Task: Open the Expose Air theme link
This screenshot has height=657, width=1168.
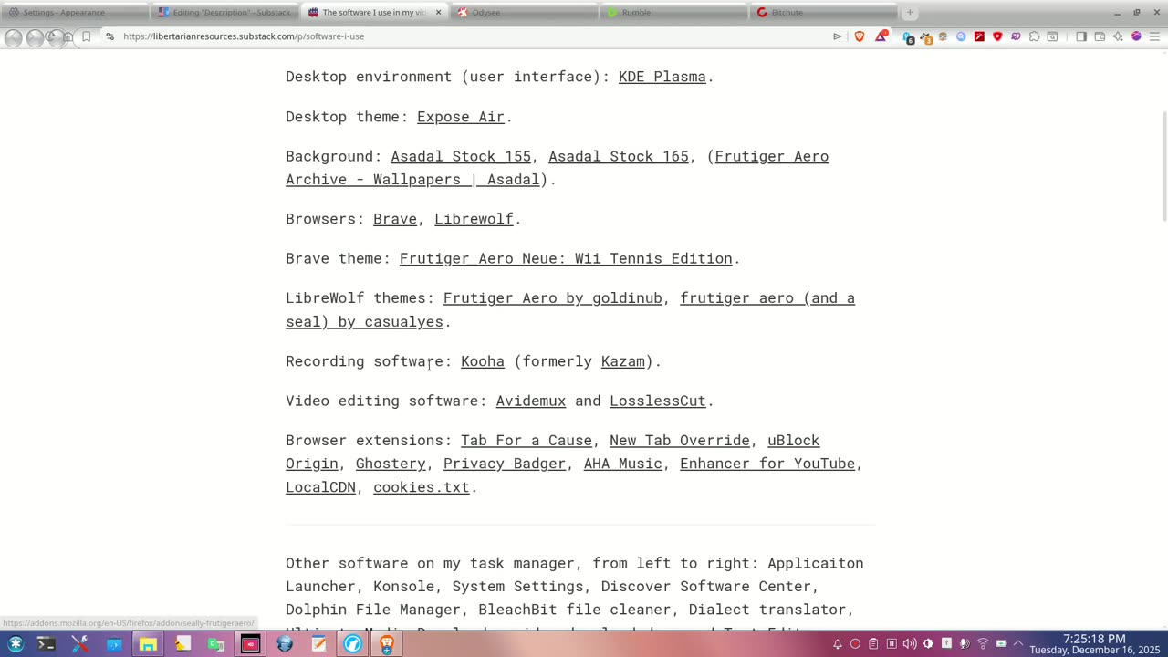Action: (x=461, y=117)
